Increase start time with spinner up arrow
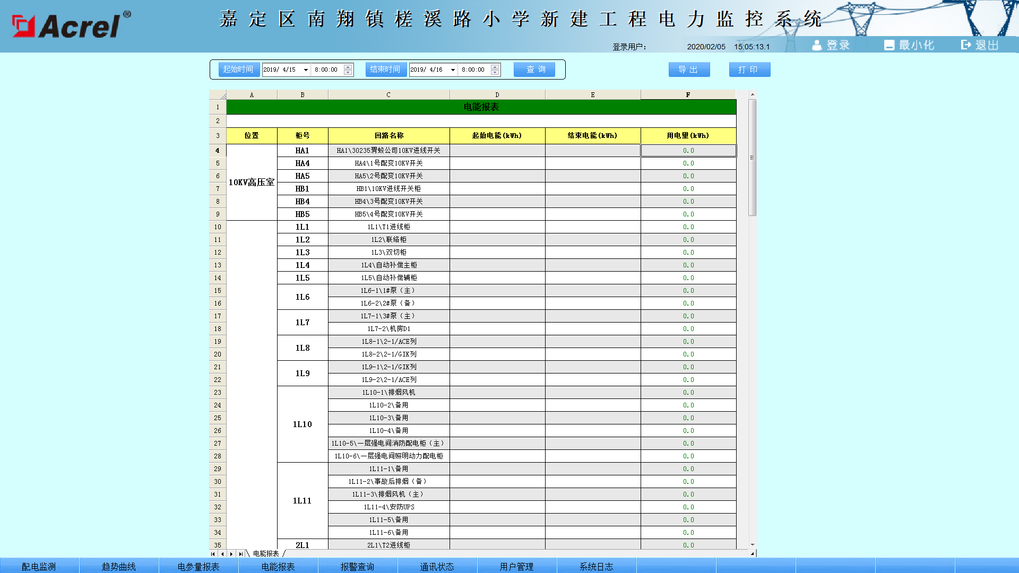 click(348, 67)
